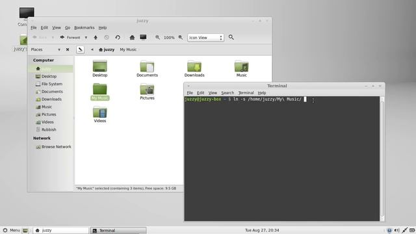
Task: Open the file manager Edit menu
Action: (44, 27)
